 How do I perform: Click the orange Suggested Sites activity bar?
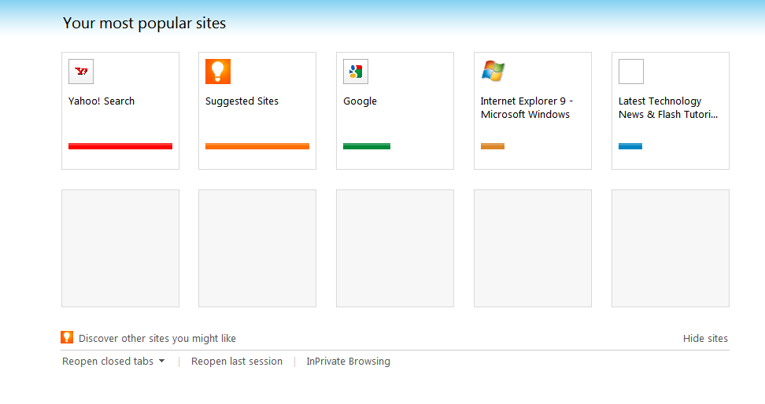point(257,146)
